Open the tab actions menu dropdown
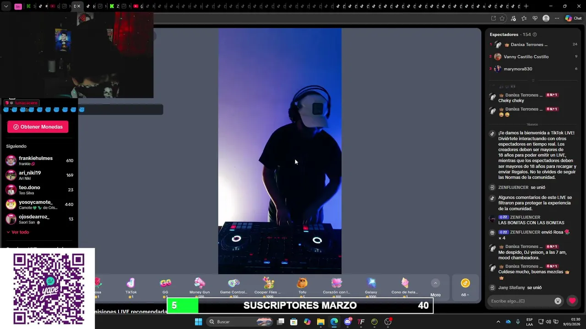The height and width of the screenshot is (329, 586). pyautogui.click(x=5, y=6)
